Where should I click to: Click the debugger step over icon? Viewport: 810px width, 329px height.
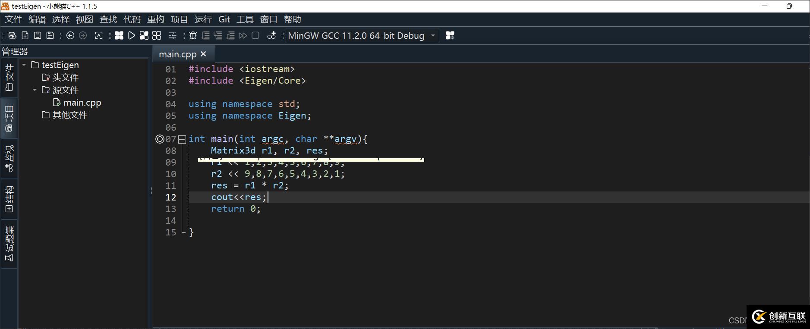(x=205, y=36)
